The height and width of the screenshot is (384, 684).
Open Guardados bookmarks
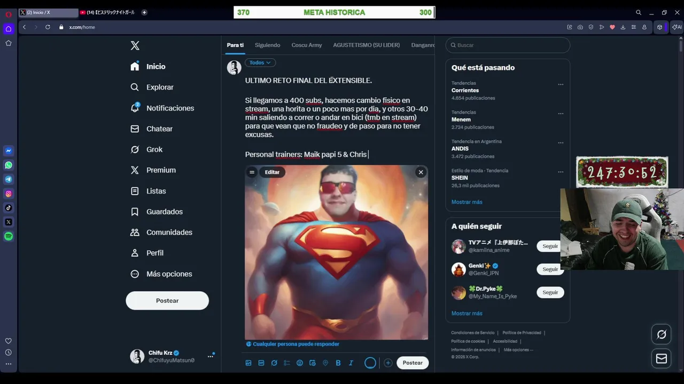[157, 212]
